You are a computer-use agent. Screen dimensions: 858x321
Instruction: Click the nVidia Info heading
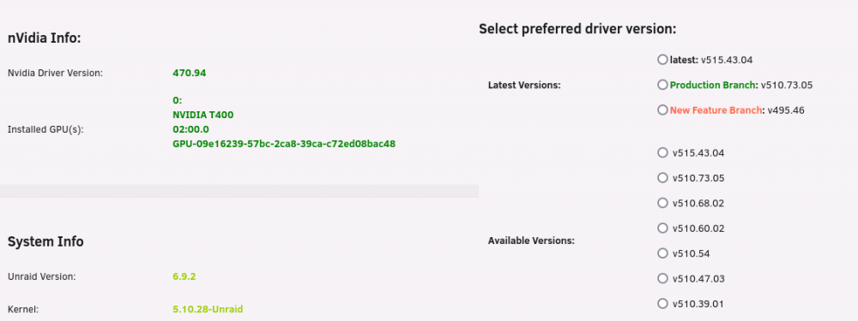[x=45, y=39]
